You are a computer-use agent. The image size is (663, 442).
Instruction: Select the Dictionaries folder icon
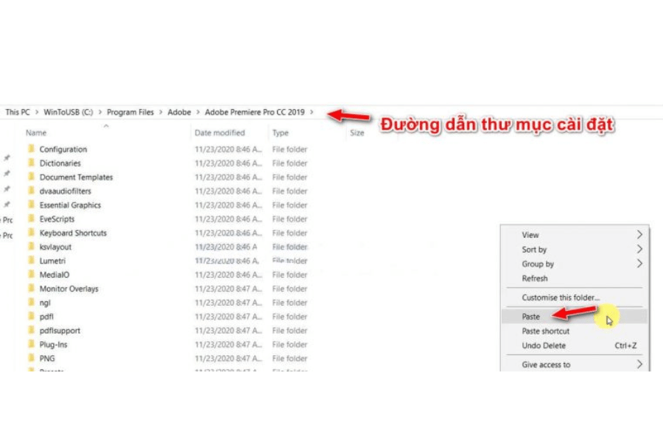[31, 164]
